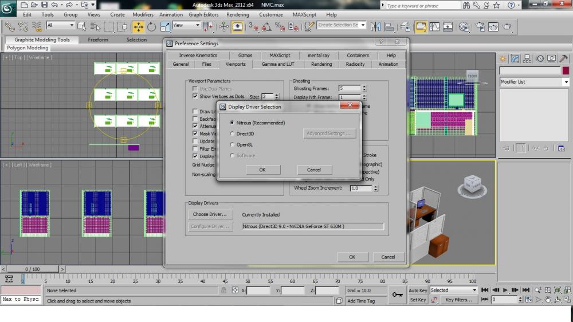
Task: Click the X coordinate input field
Action: coord(258,290)
